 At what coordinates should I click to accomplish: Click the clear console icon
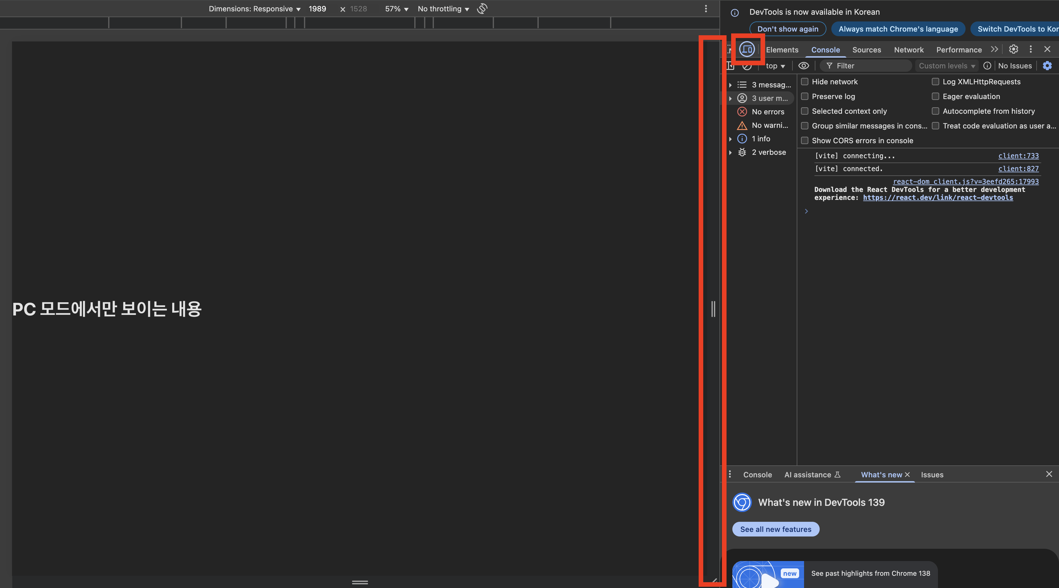(x=747, y=66)
